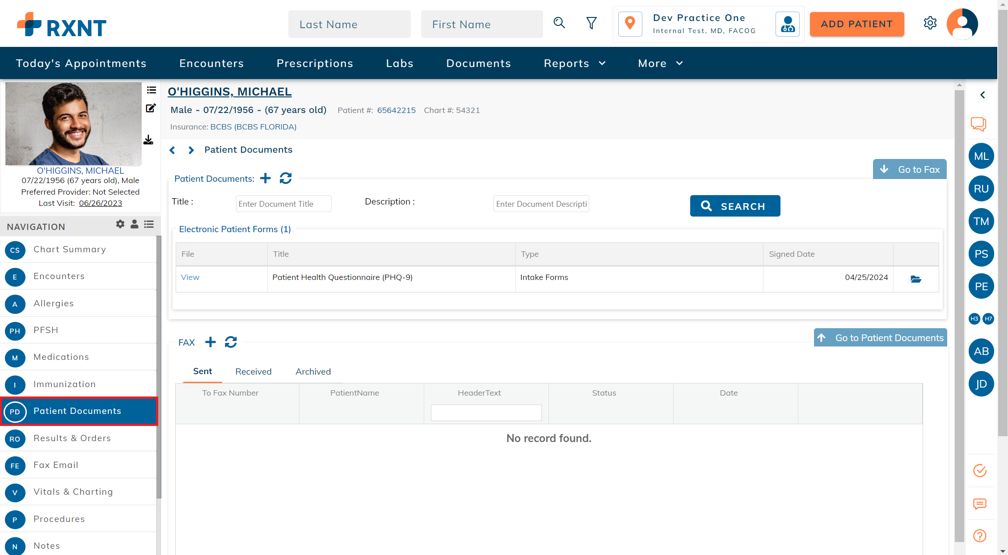Click Go to Patient Documents button

click(880, 338)
